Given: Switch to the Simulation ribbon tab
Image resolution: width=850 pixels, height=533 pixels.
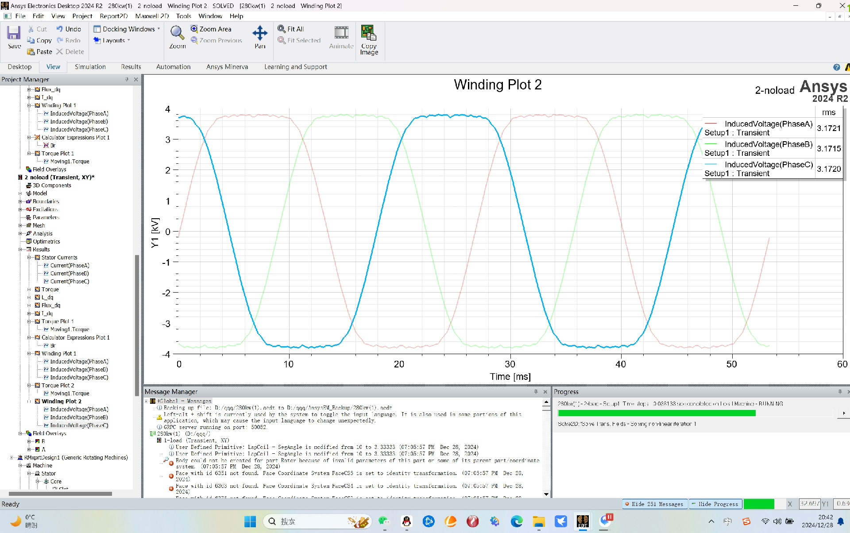Looking at the screenshot, I should (x=90, y=67).
